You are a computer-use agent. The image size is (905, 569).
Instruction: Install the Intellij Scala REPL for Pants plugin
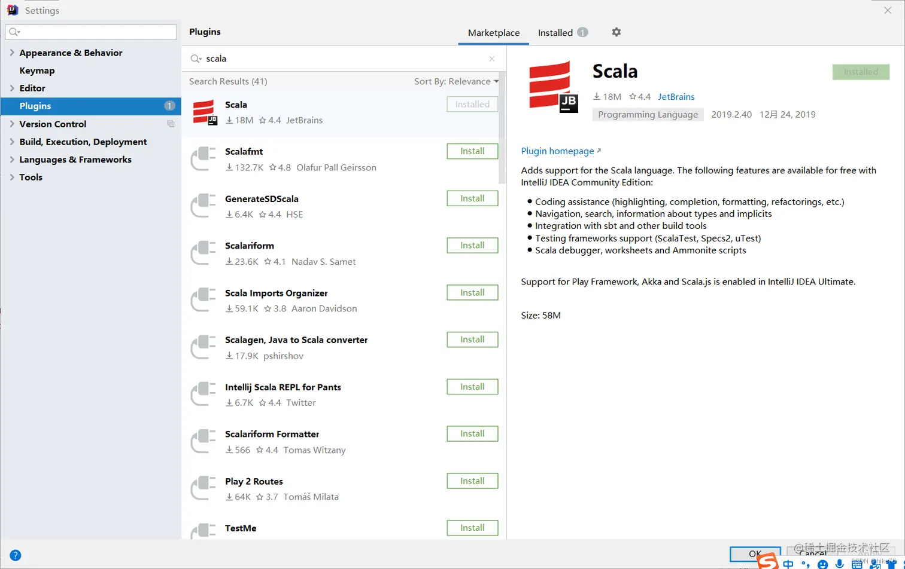point(472,387)
